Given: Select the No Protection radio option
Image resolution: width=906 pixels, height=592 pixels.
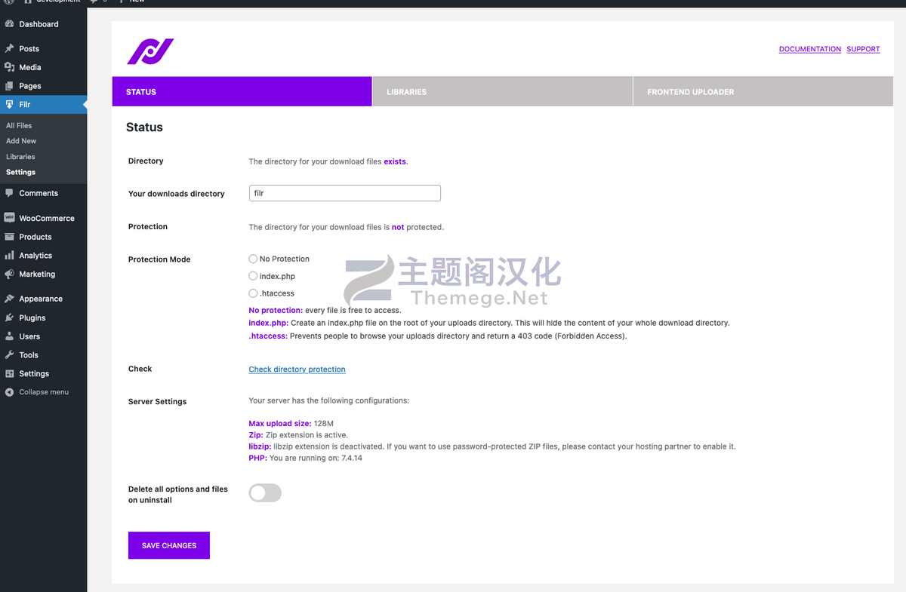Looking at the screenshot, I should pos(253,259).
